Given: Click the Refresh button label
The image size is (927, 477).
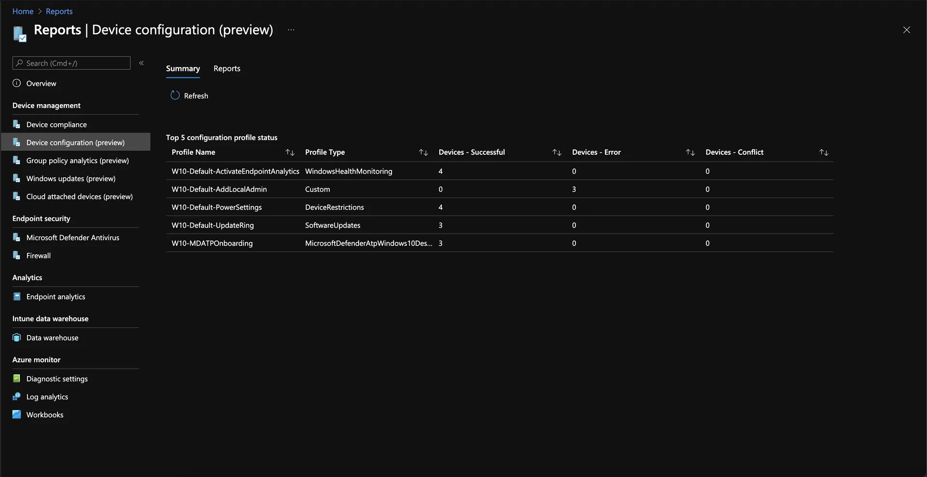Looking at the screenshot, I should pyautogui.click(x=196, y=96).
